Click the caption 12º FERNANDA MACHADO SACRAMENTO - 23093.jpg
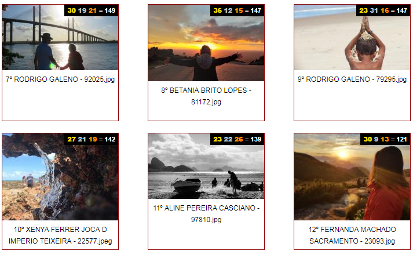 tap(352, 235)
